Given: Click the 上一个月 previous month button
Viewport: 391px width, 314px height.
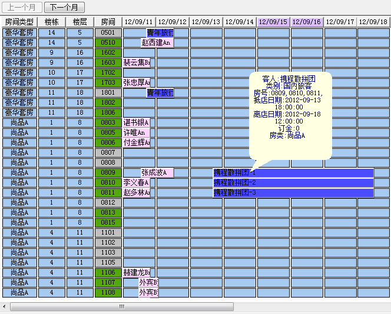Looking at the screenshot, I should [22, 7].
